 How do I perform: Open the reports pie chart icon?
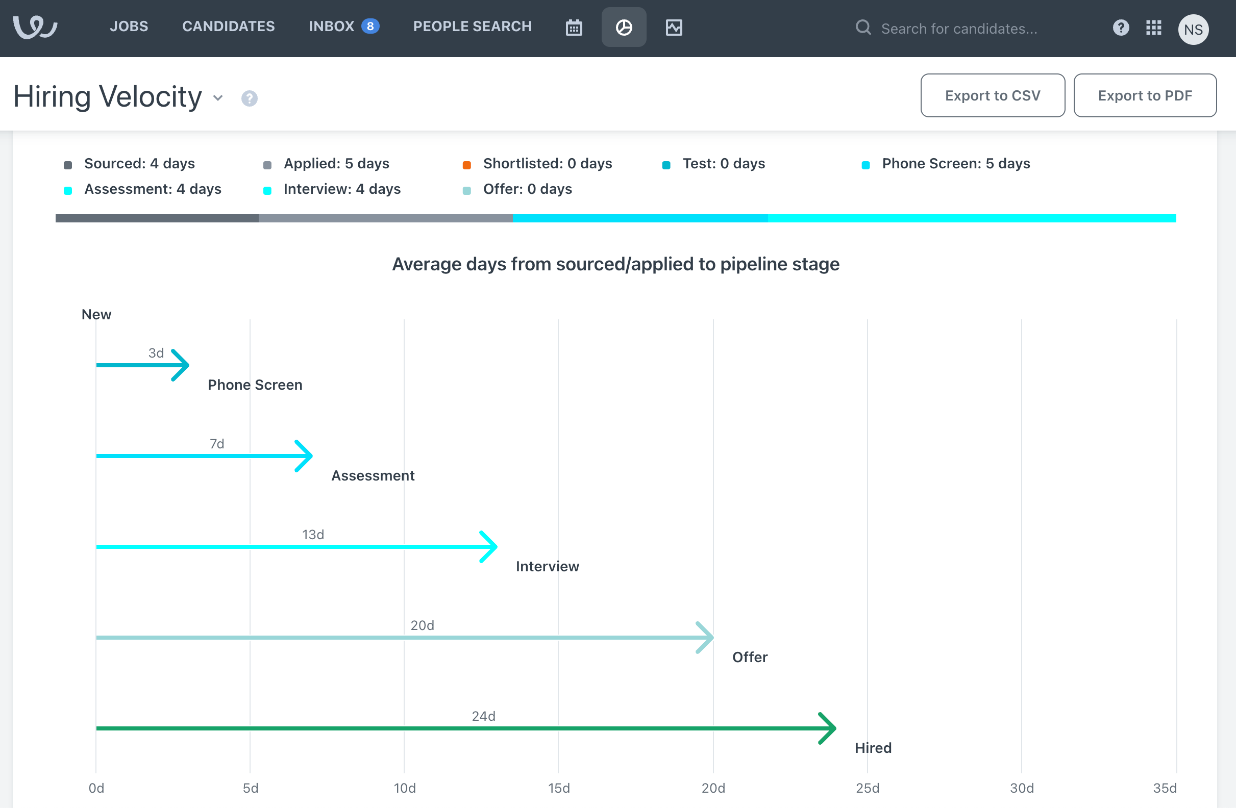623,28
